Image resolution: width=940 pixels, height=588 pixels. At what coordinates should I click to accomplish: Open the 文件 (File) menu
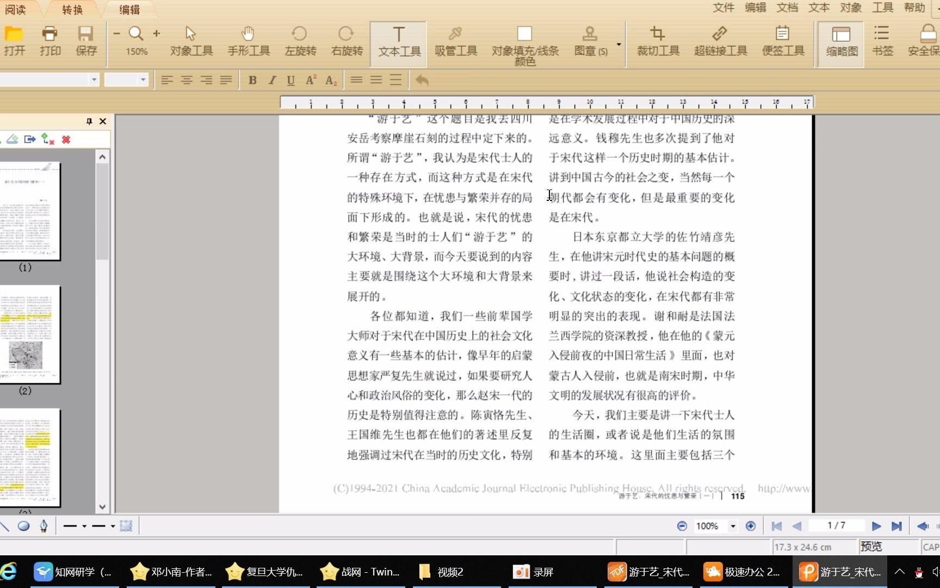(x=723, y=8)
